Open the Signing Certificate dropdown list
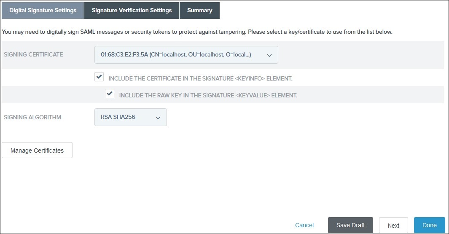449x234 pixels. point(186,55)
